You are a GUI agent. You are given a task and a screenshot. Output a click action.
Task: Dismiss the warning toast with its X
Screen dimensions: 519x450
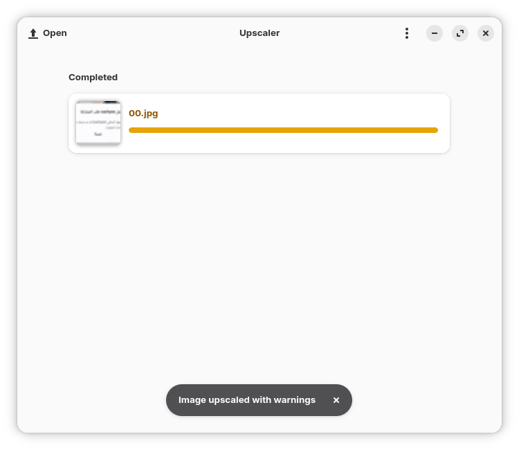tap(336, 400)
